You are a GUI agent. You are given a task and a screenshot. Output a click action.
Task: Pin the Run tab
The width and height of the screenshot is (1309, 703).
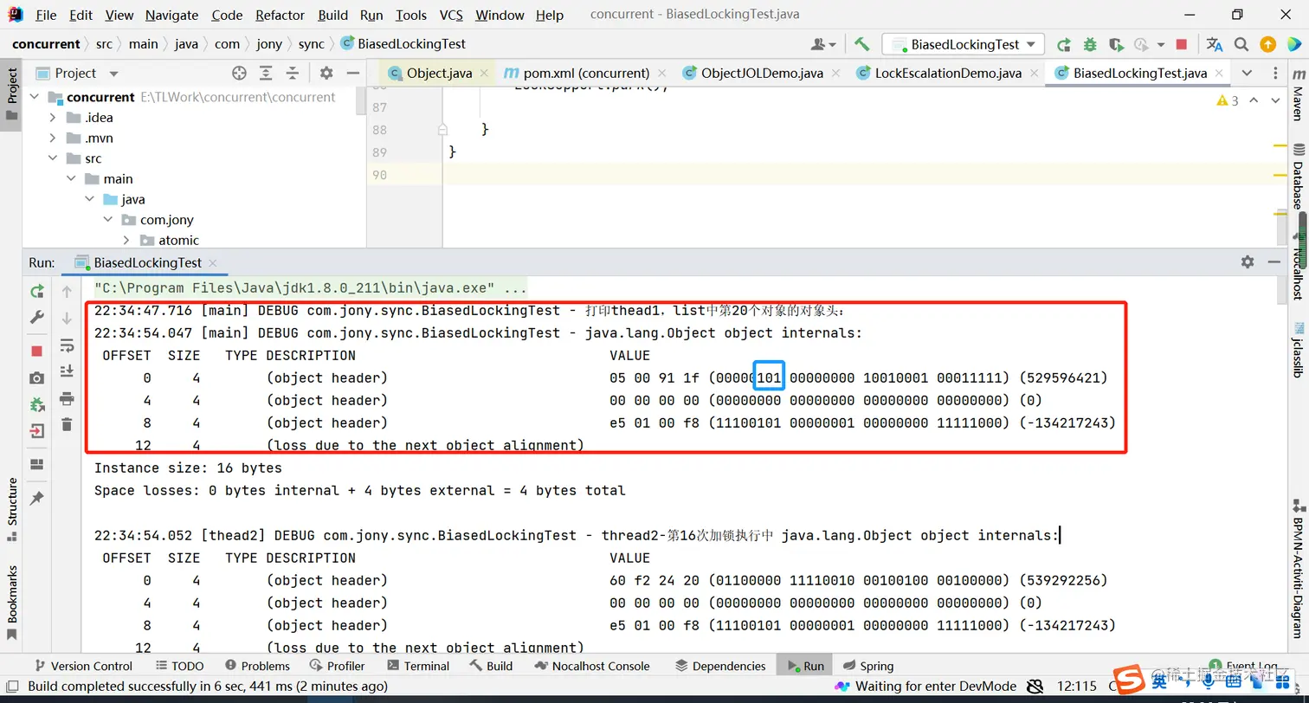click(x=36, y=498)
